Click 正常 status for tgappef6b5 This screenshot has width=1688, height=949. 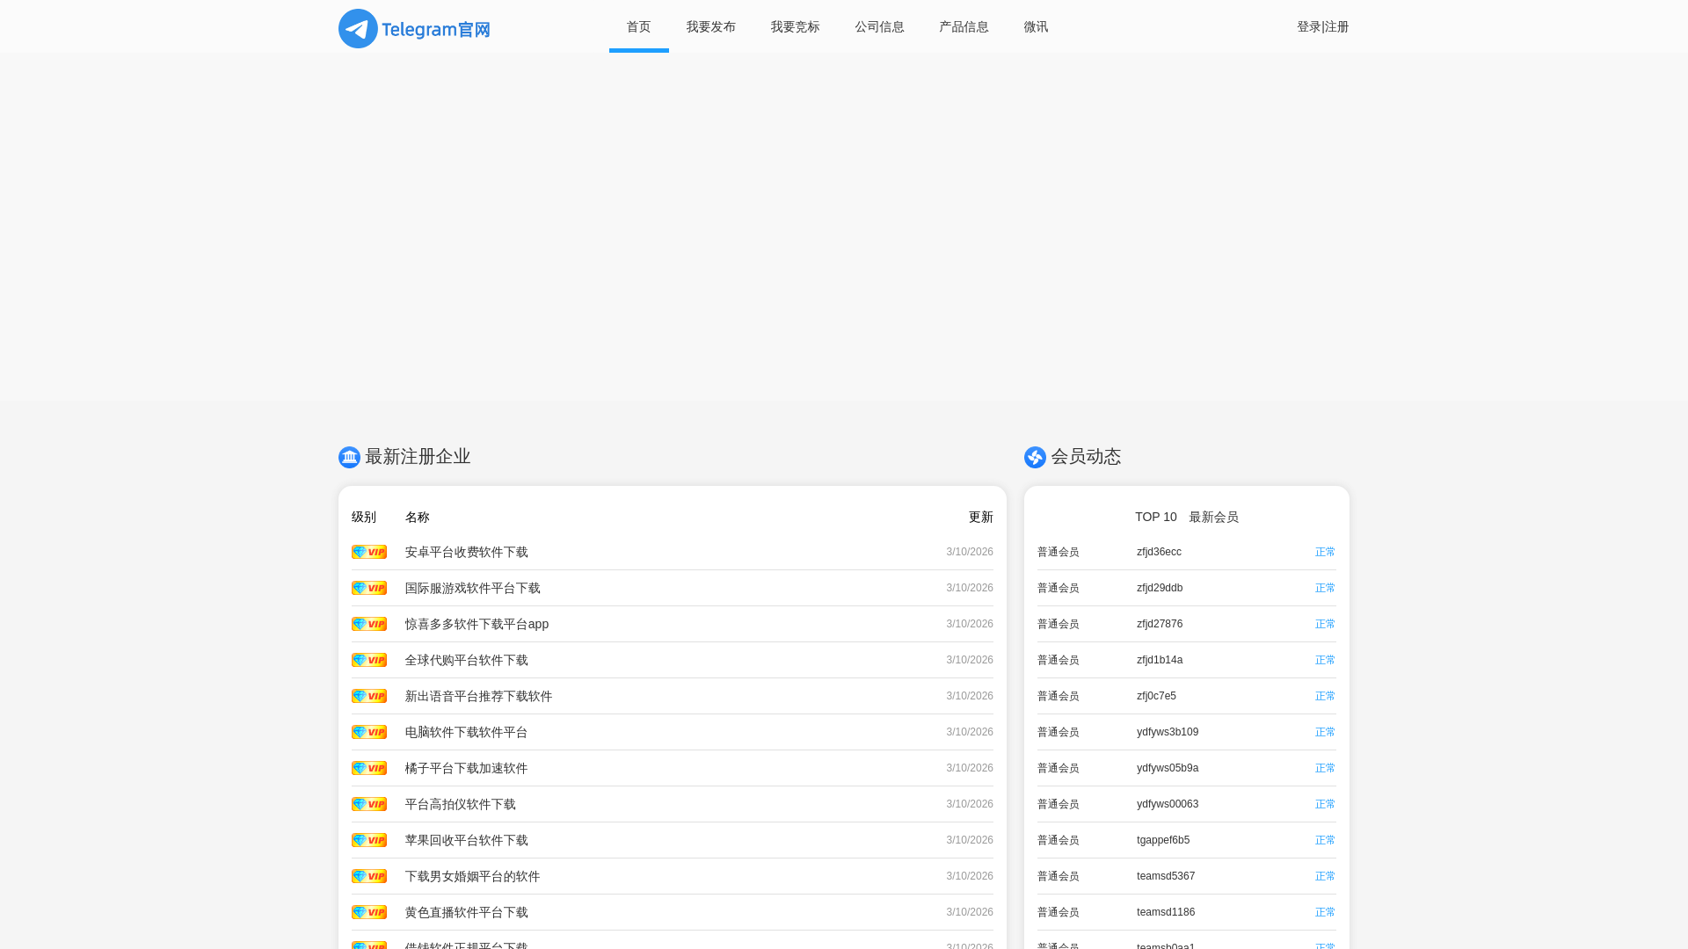click(x=1326, y=840)
